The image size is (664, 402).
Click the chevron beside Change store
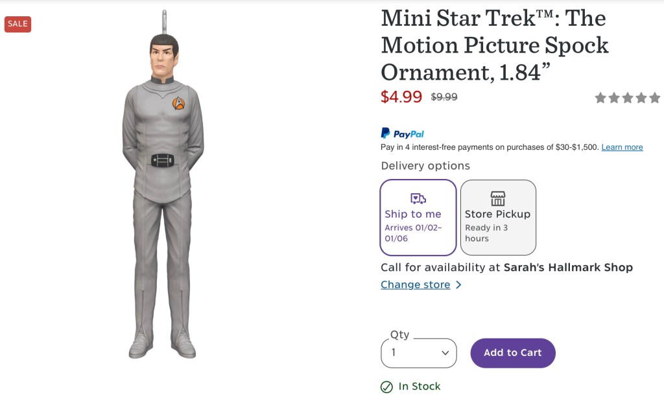(458, 285)
